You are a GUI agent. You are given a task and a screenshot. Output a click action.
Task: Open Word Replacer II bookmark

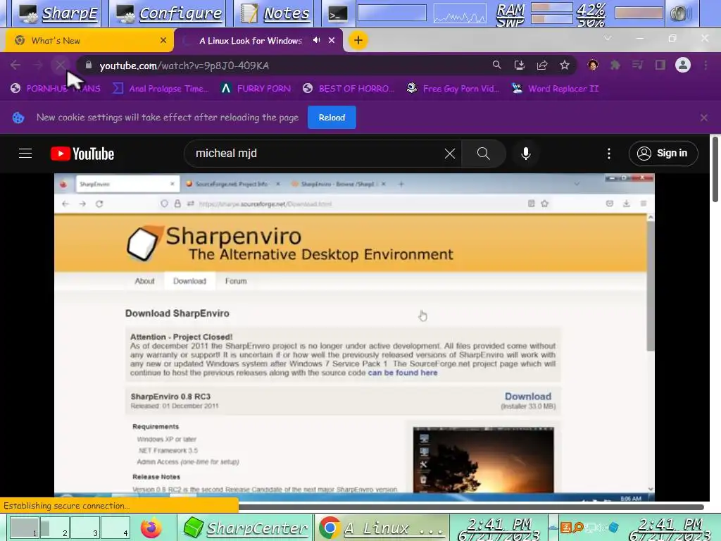coord(556,88)
